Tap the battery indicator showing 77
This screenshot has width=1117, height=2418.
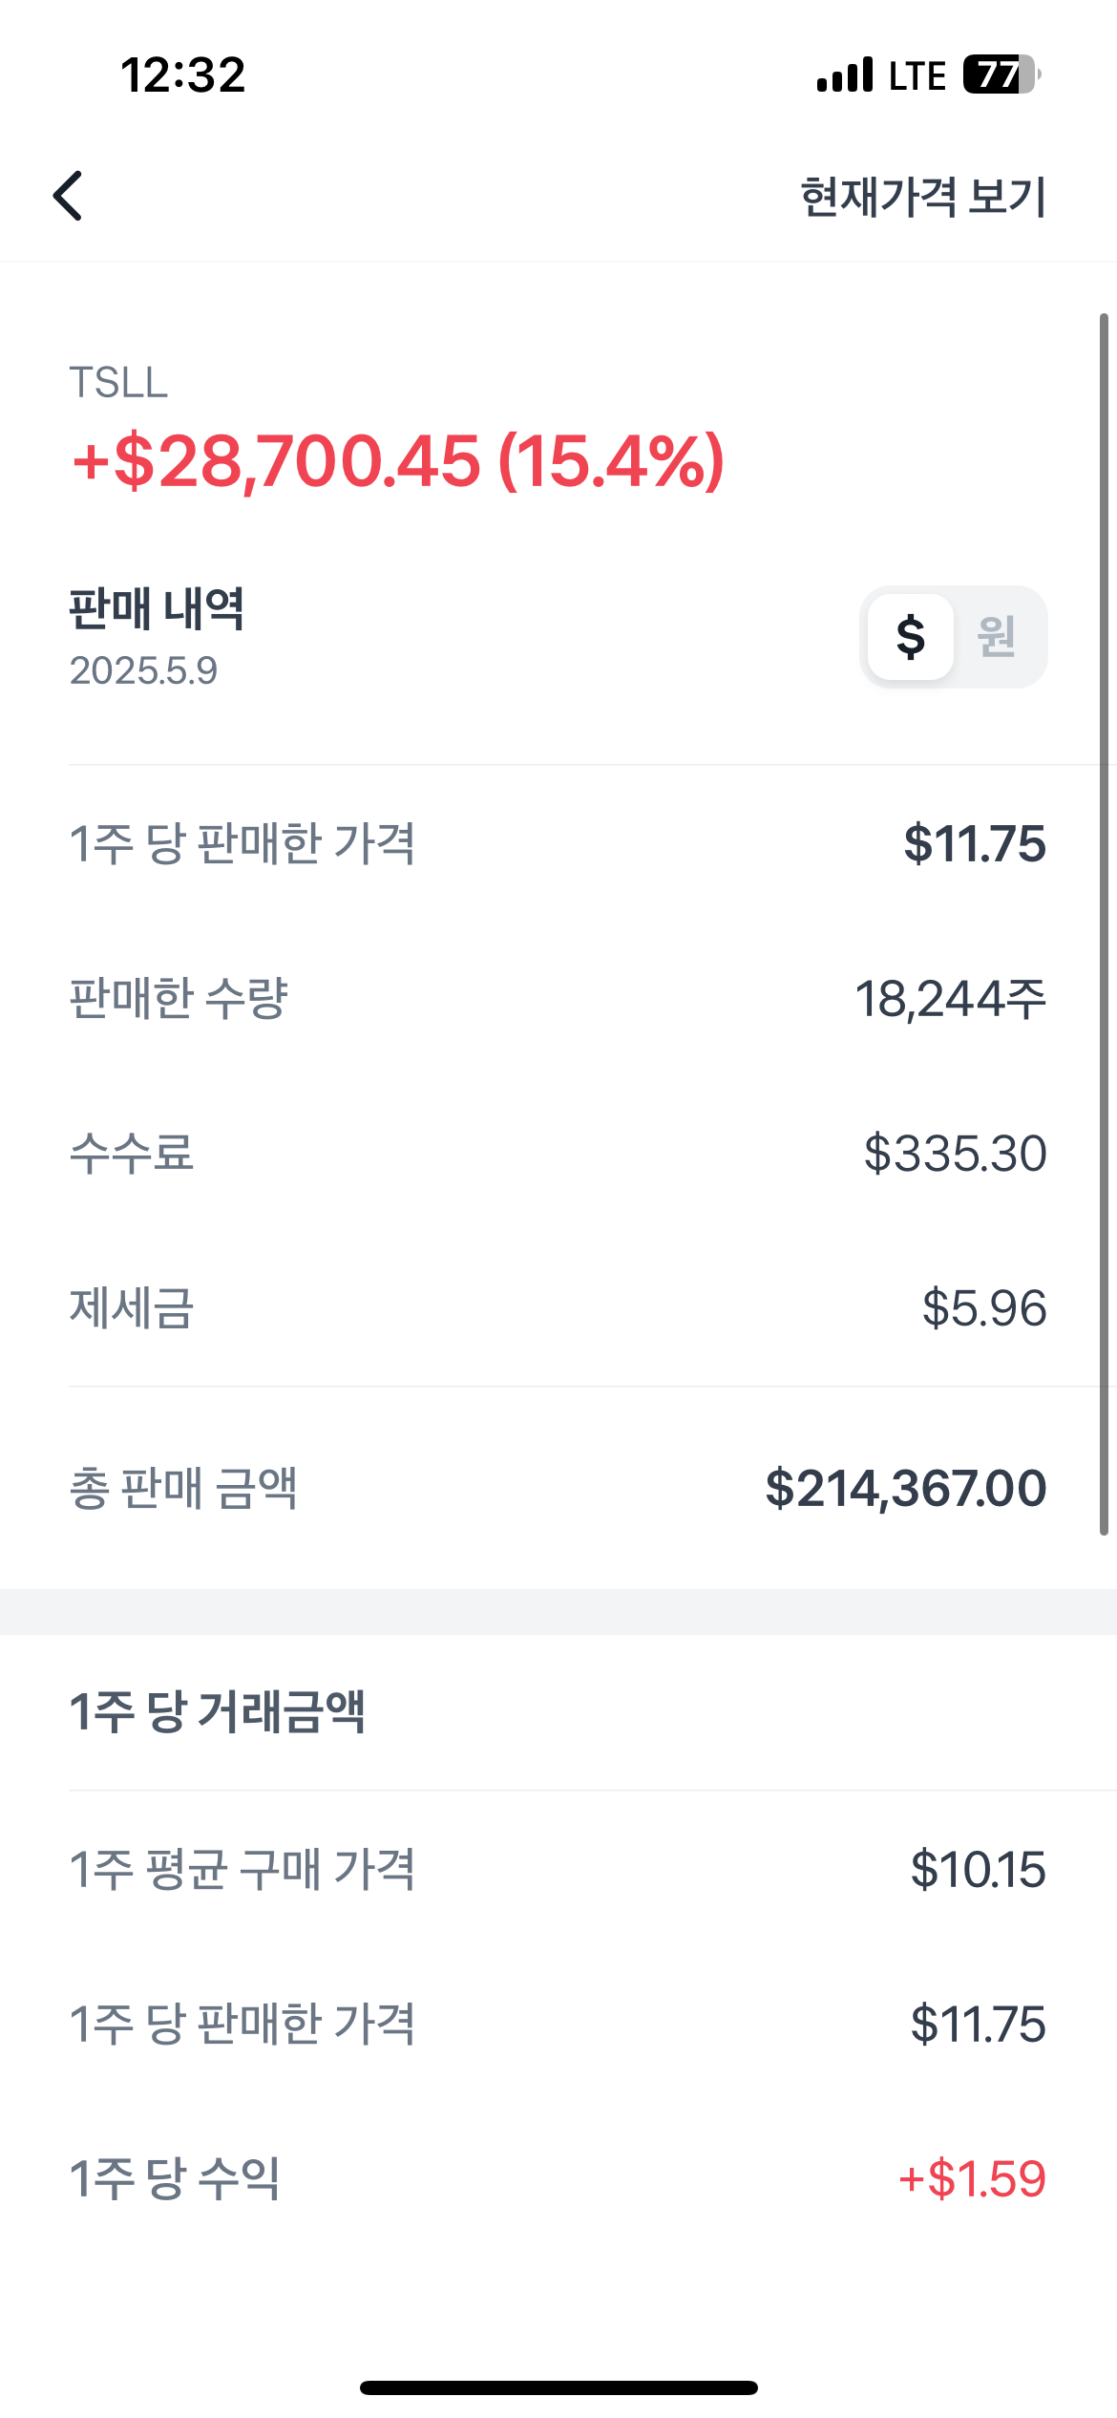tap(1001, 74)
